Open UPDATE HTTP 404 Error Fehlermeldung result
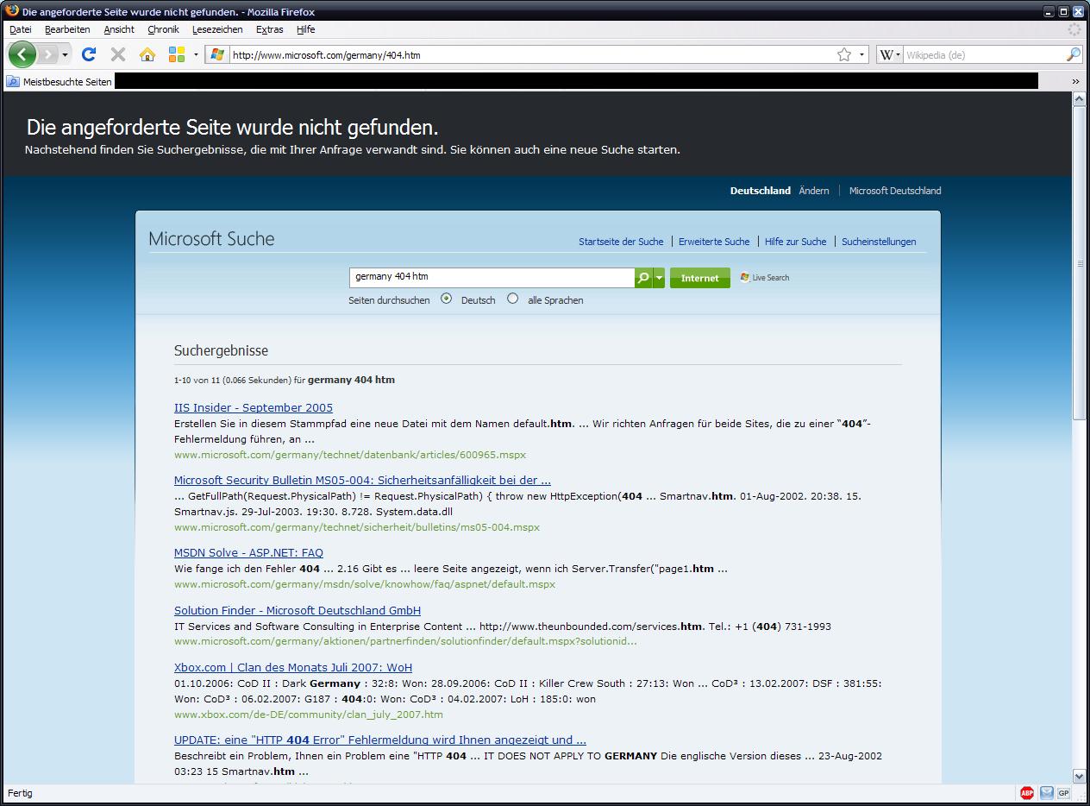The height and width of the screenshot is (806, 1090). coord(380,740)
